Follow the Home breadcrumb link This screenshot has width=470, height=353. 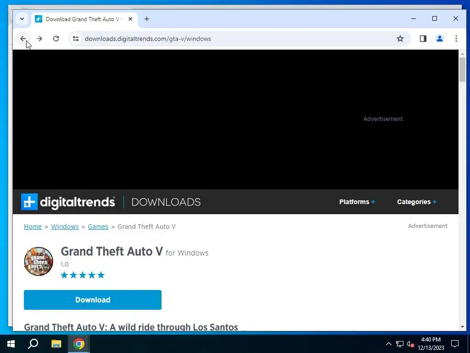tap(33, 227)
